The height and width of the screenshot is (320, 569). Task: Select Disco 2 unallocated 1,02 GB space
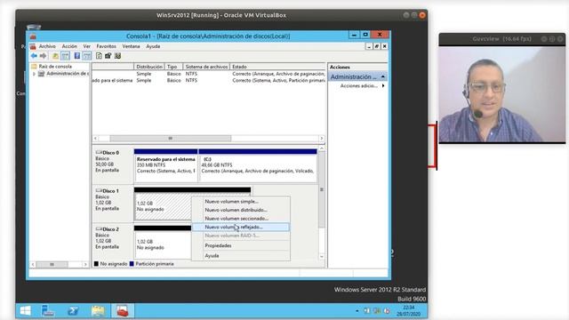pos(162,244)
